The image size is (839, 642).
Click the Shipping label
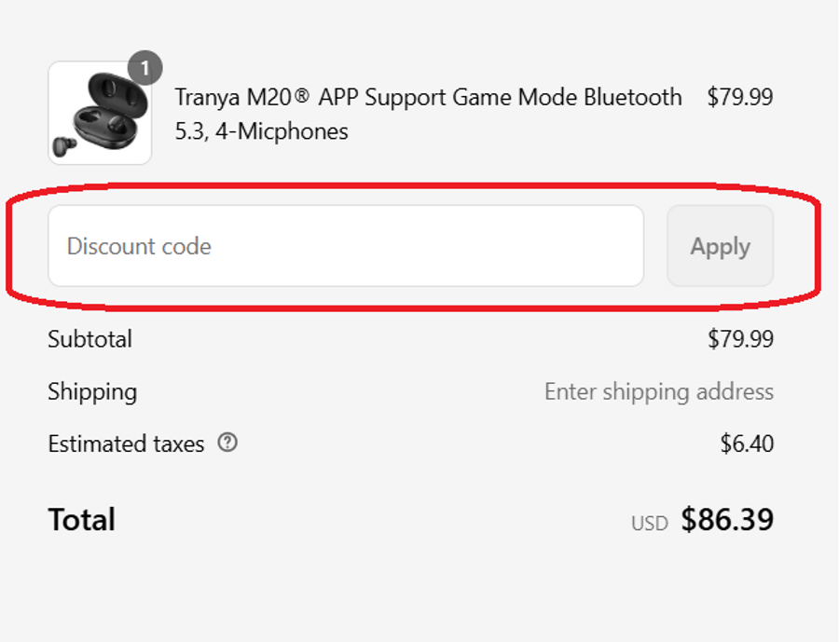(92, 391)
